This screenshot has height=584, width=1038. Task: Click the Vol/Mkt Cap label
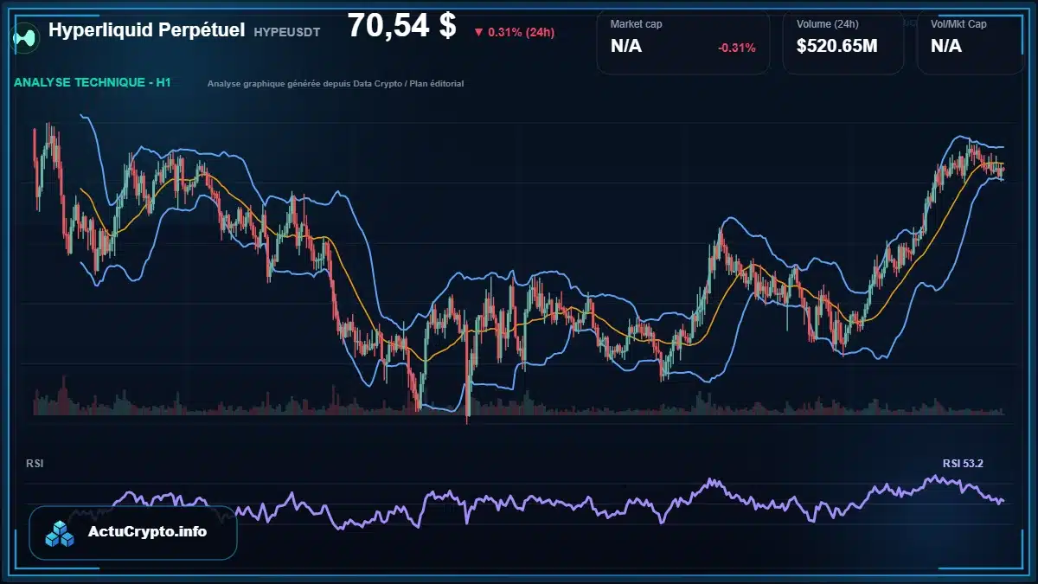(x=958, y=24)
